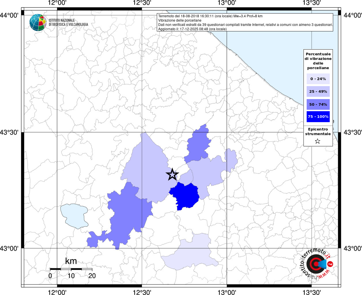Click the 'Aggiornato il: 17-12-2025' line

point(193,29)
